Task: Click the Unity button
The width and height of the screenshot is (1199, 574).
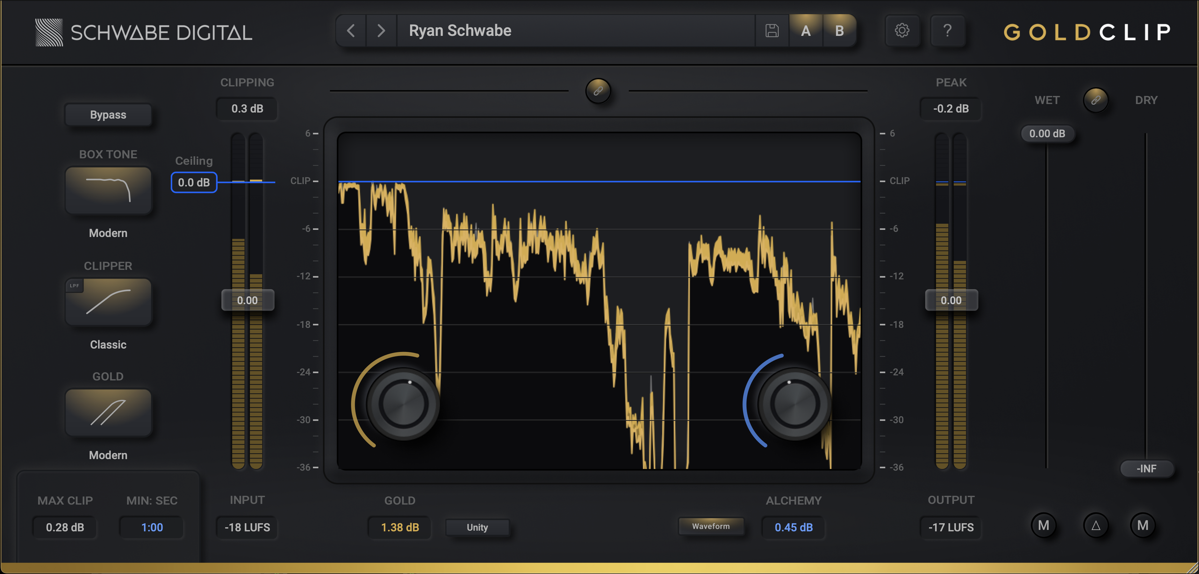Action: click(x=477, y=527)
